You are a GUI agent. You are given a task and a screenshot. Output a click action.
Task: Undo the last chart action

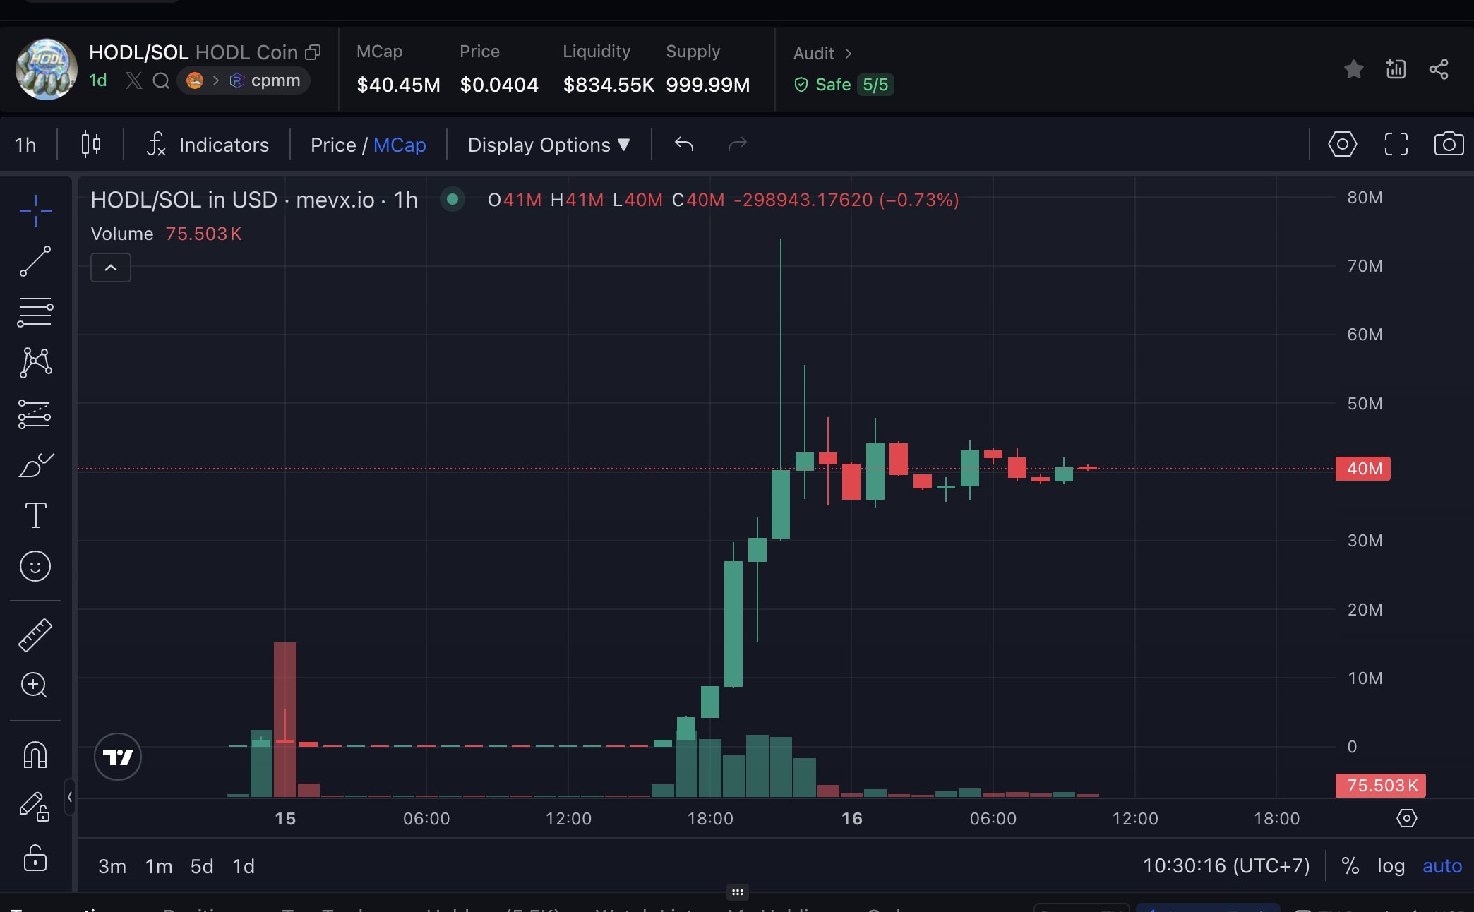[684, 144]
